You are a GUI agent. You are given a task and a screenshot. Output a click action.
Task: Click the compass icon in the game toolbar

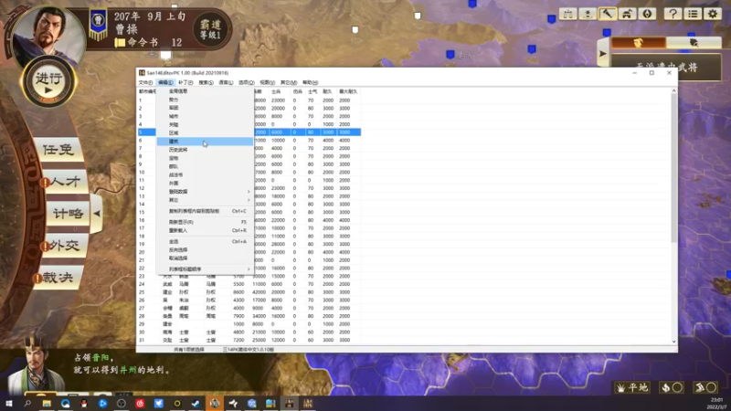647,14
